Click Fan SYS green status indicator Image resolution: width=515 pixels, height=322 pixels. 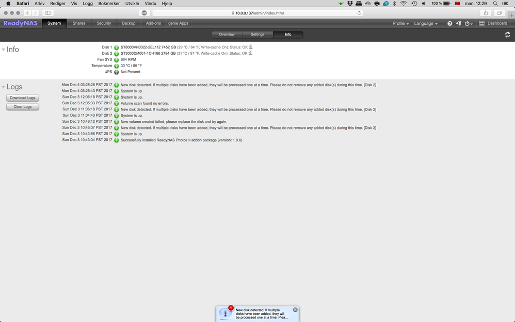tap(116, 60)
